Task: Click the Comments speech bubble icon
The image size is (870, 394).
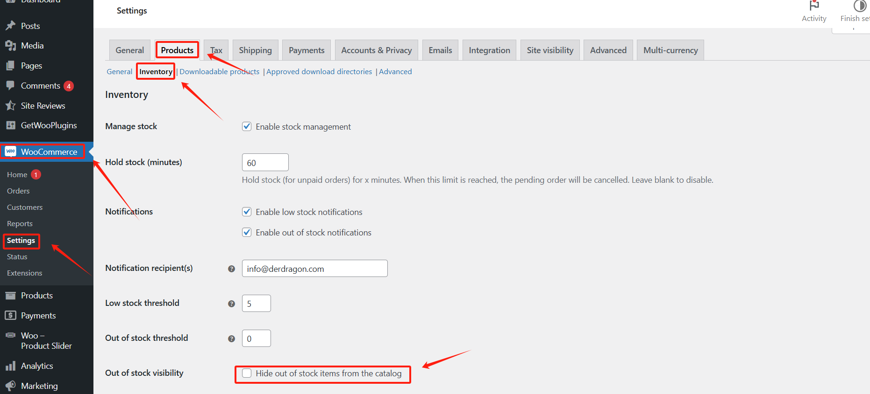Action: point(10,85)
